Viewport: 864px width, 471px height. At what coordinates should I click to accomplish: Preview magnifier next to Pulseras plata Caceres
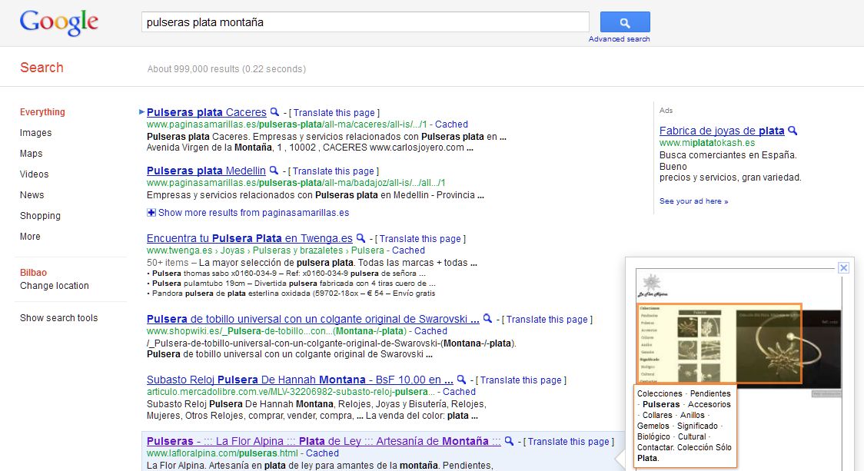pyautogui.click(x=274, y=112)
